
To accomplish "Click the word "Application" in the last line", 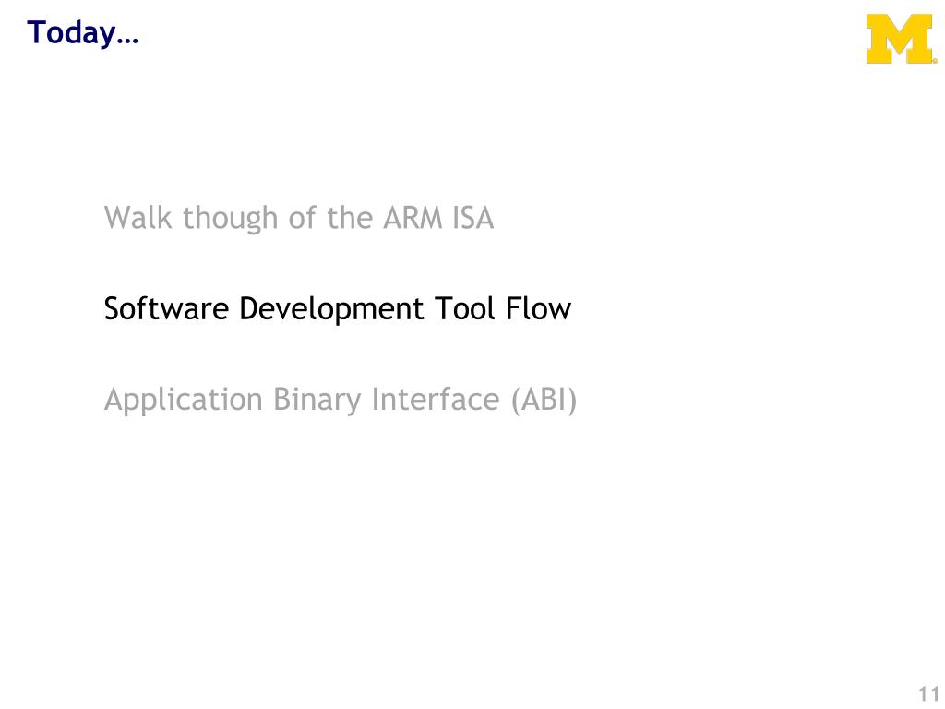I will (x=184, y=400).
